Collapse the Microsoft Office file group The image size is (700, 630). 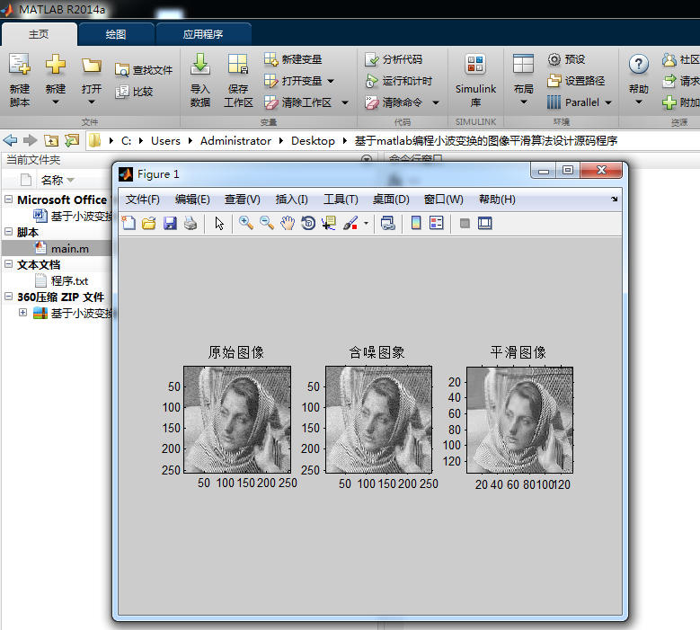[x=8, y=200]
